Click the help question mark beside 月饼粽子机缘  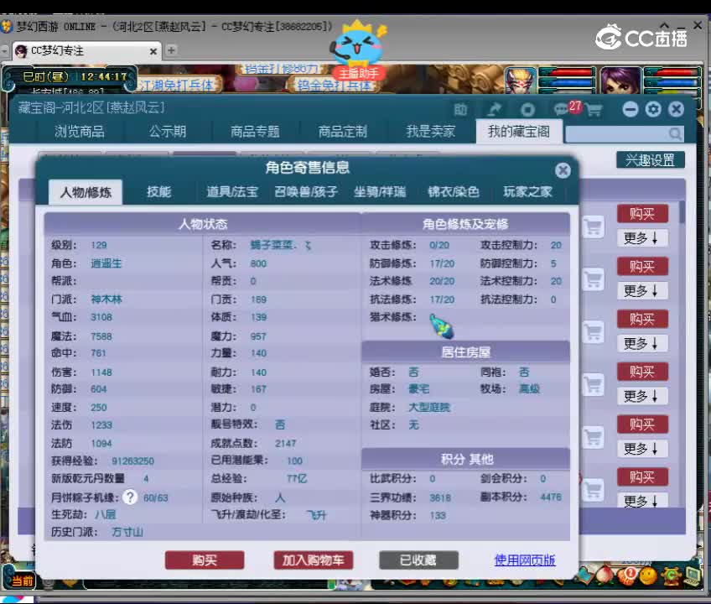(130, 497)
